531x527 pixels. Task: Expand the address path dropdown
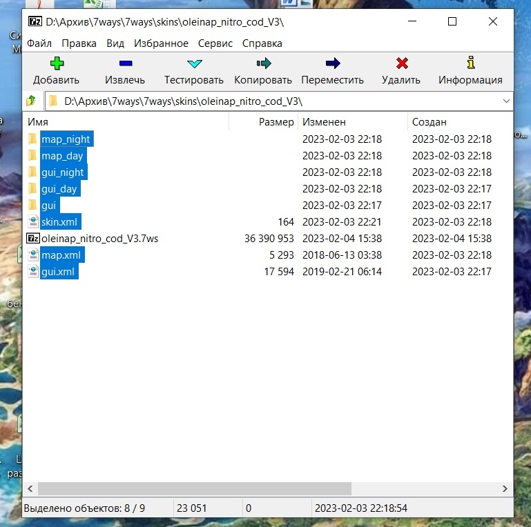pyautogui.click(x=507, y=101)
